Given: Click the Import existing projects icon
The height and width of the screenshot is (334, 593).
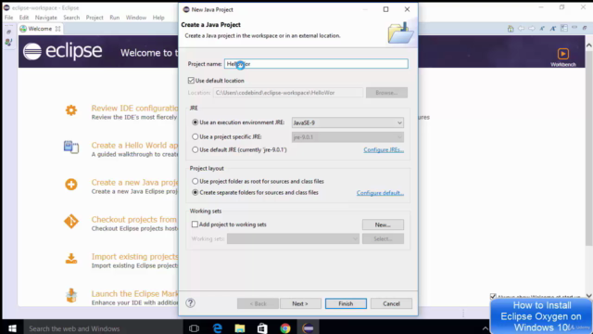Looking at the screenshot, I should 71,259.
